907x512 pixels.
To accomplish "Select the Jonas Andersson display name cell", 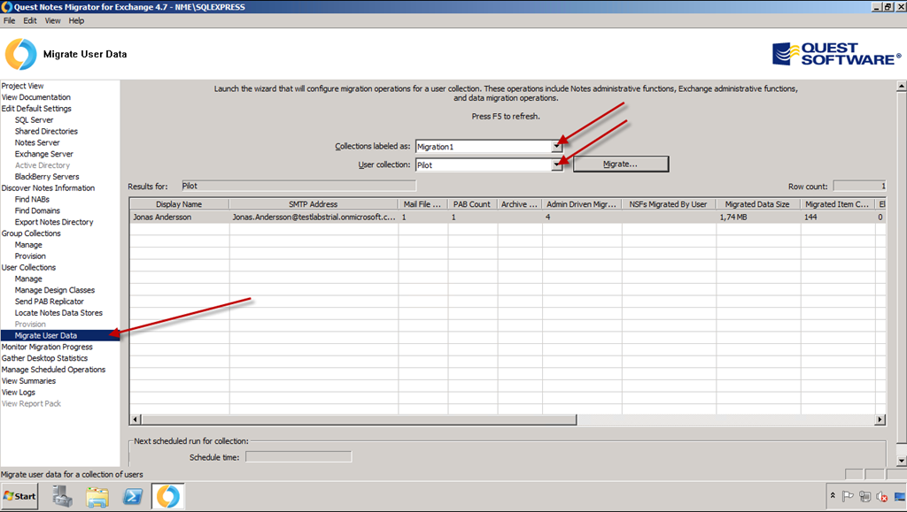I will [179, 218].
